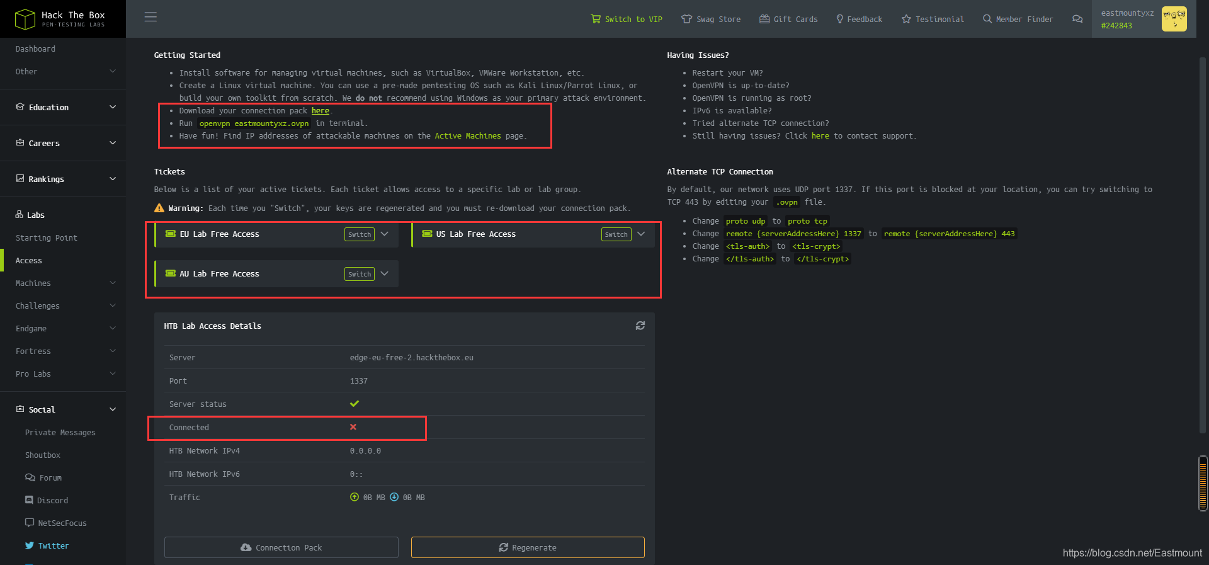Image resolution: width=1209 pixels, height=565 pixels.
Task: Click the Regenerate button
Action: click(528, 547)
